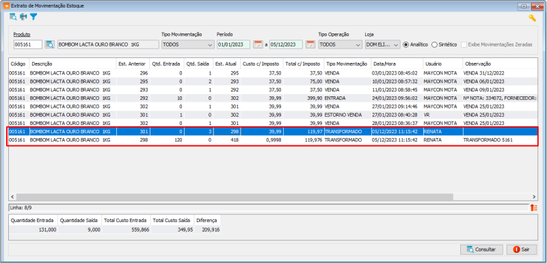The image size is (547, 263).
Task: Select the row dated 28/01/2023 08:36:37
Action: click(273, 124)
